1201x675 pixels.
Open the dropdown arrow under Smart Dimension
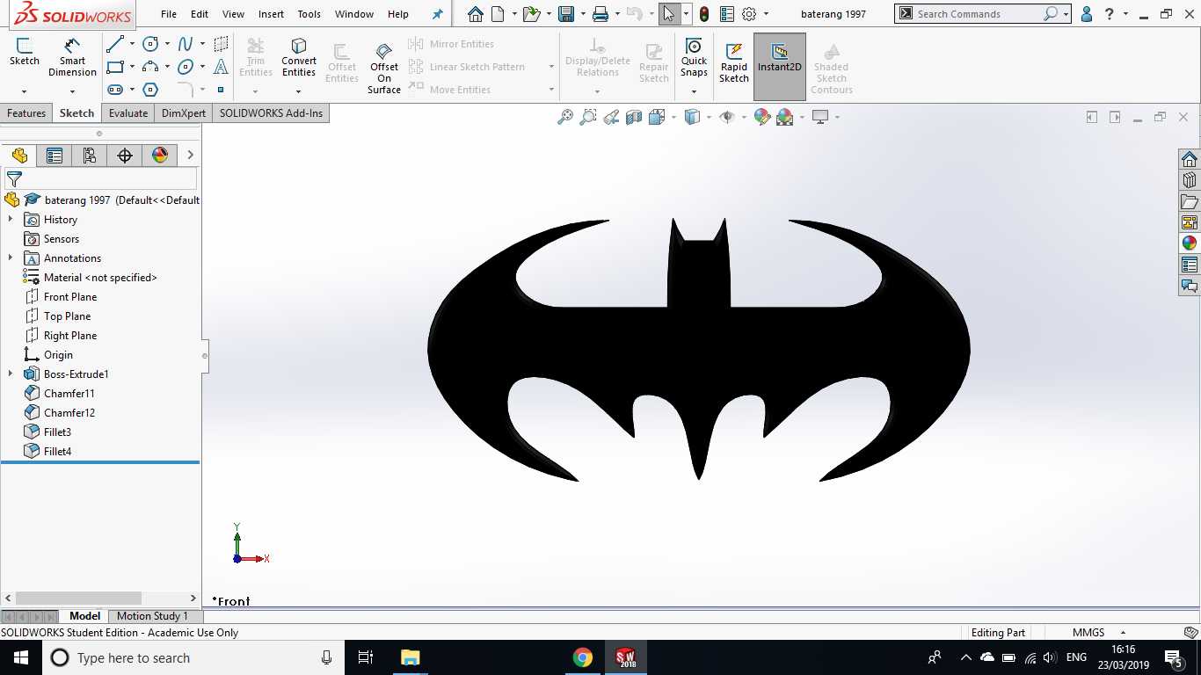72,91
